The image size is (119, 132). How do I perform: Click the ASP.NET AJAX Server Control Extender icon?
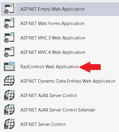coord(9,109)
